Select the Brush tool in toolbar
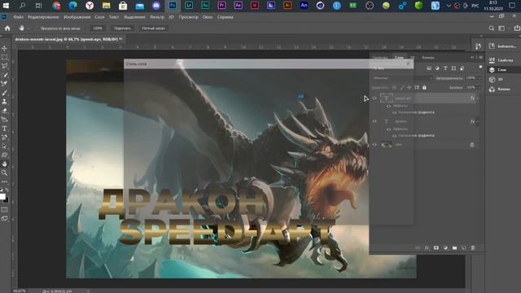Screen dimensions: 521x293 click(x=4, y=93)
